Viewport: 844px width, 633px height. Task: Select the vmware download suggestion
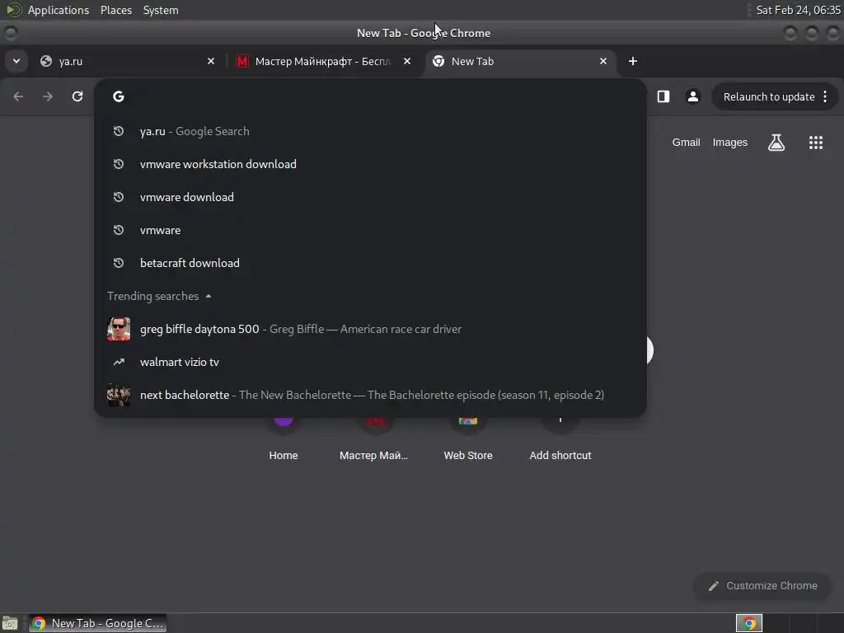pos(370,197)
